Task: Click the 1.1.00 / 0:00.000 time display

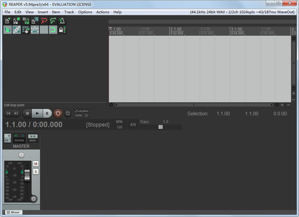Action: 34,124
